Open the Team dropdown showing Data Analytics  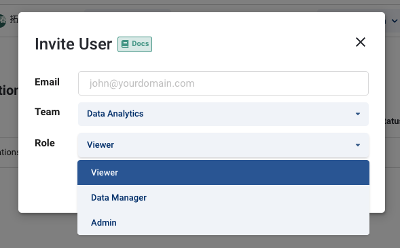pos(223,114)
